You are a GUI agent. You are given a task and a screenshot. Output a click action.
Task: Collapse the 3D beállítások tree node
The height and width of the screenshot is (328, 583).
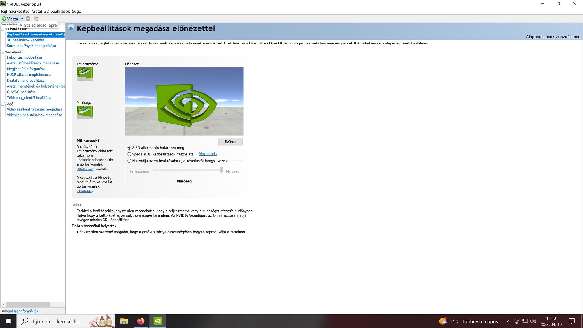point(3,29)
